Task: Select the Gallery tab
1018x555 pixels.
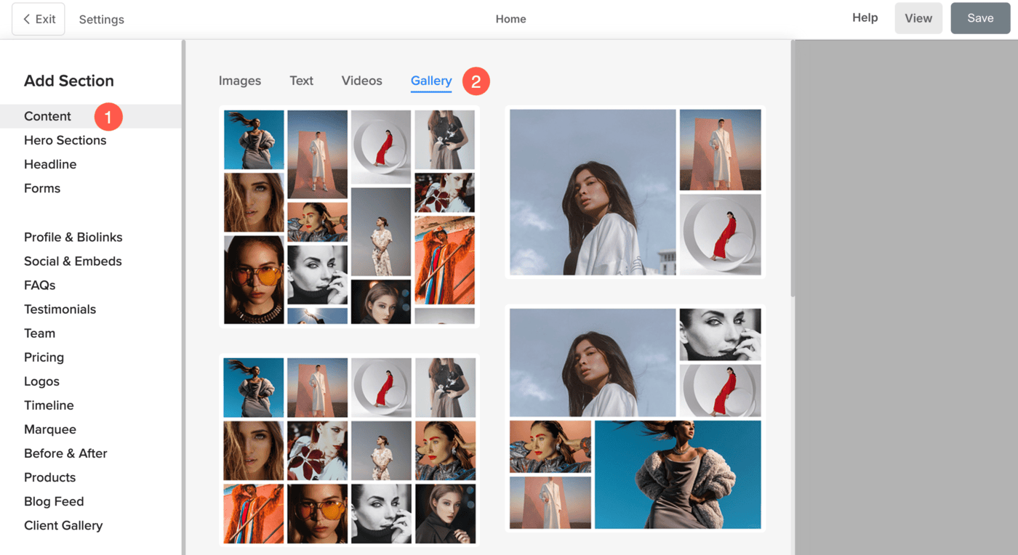Action: [x=431, y=81]
